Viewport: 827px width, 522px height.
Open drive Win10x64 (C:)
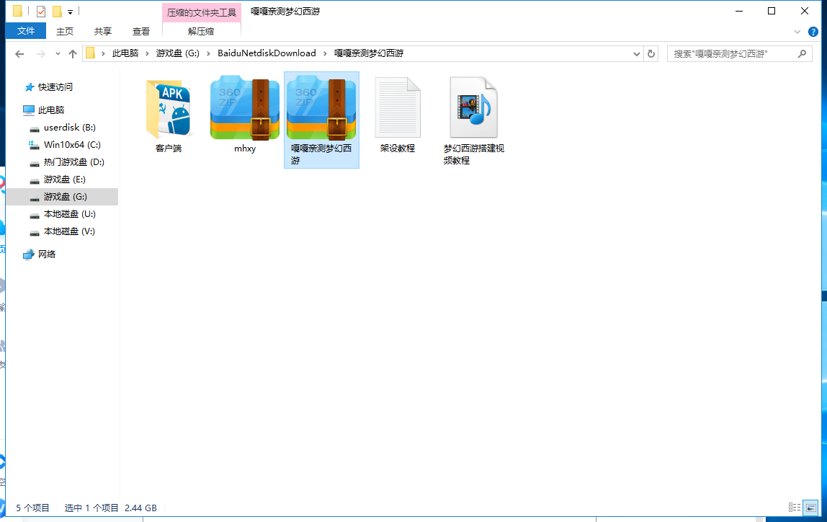[x=72, y=145]
